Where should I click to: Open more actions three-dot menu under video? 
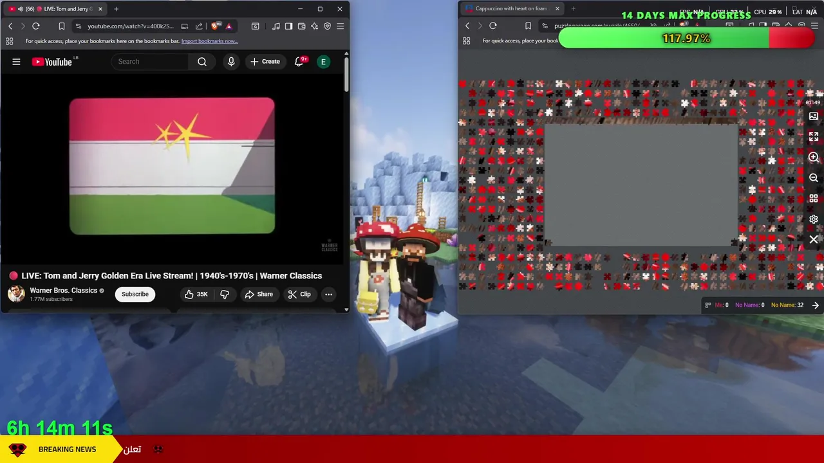[x=328, y=294]
